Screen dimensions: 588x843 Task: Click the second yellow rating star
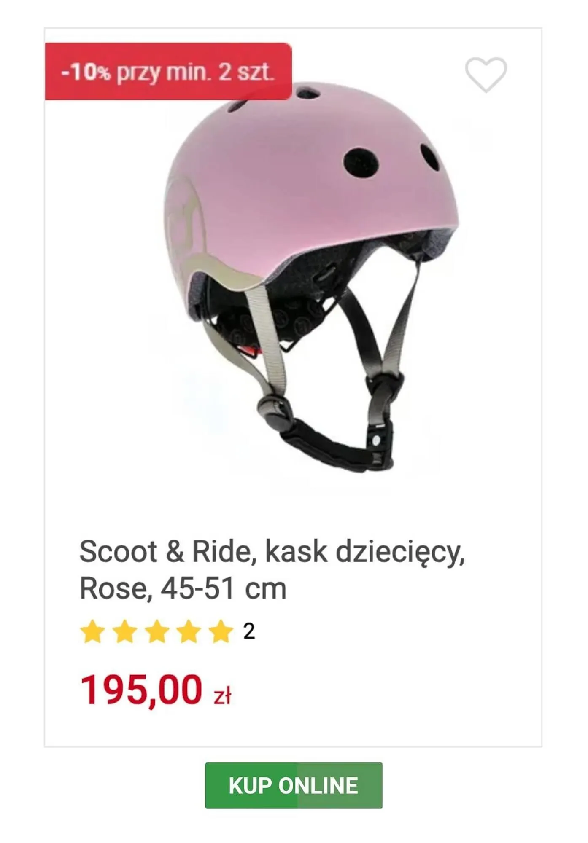pos(125,631)
